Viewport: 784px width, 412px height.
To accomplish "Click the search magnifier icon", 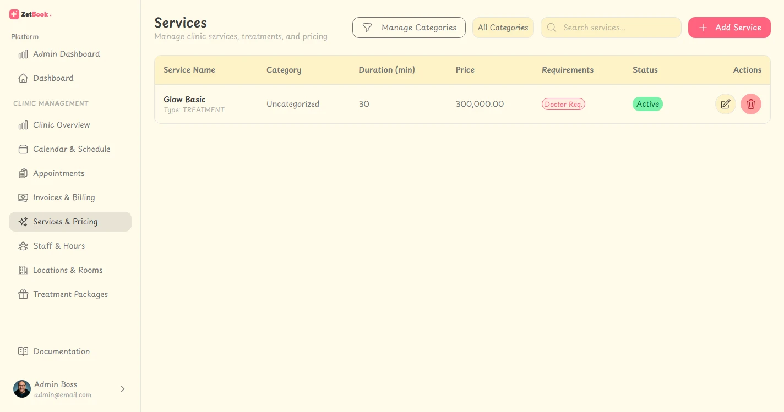I will [552, 28].
